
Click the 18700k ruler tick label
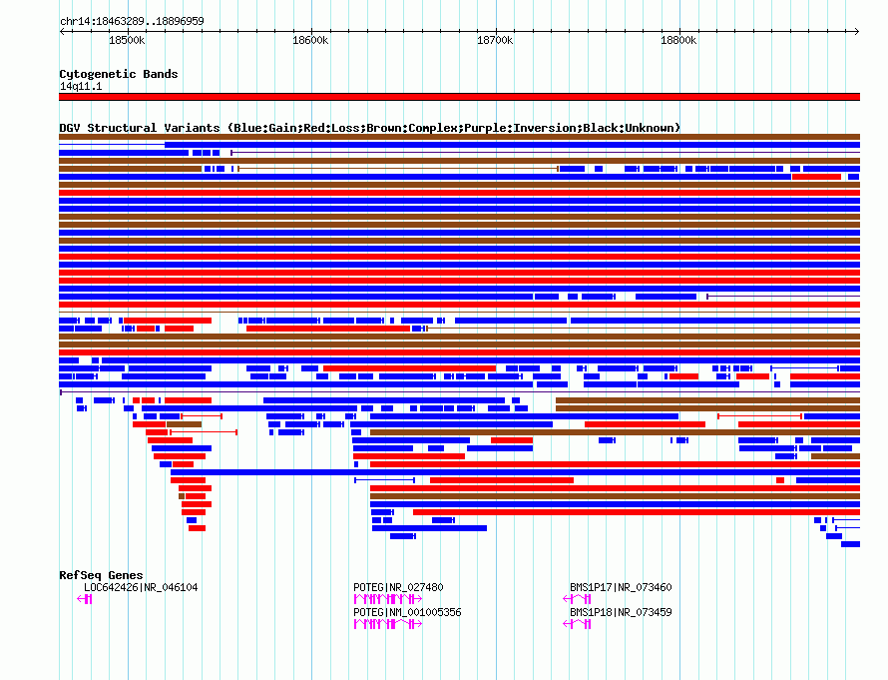click(x=495, y=40)
